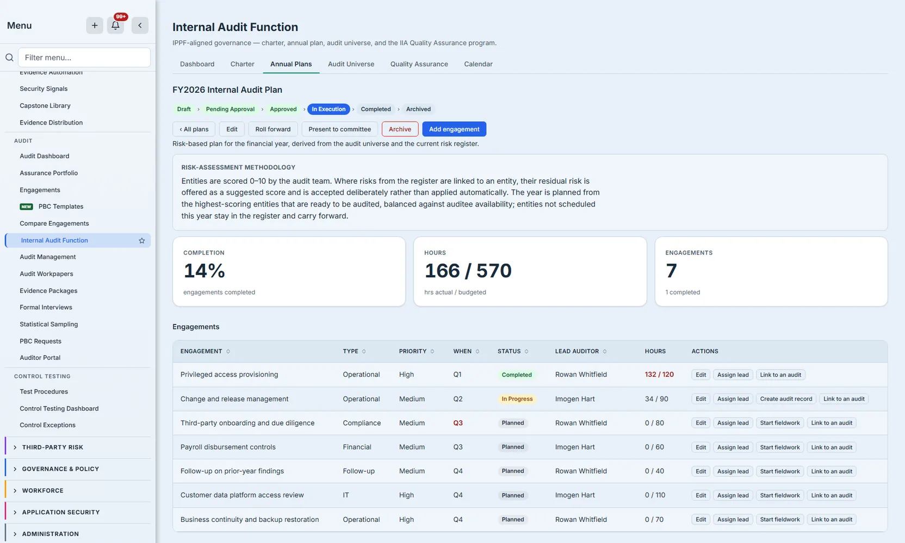905x543 pixels.
Task: Open PBC Templates menu item
Action: coord(61,207)
